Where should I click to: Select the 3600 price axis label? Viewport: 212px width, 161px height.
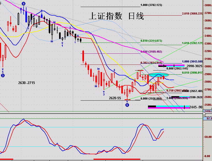(208, 20)
